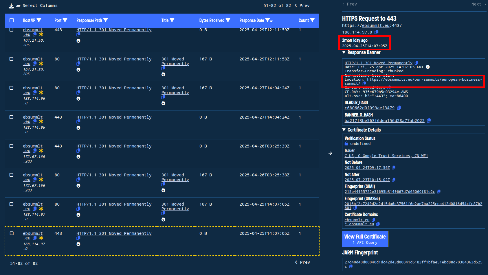Copy the *.ebsummlt.eu certificate domain
The width and height of the screenshot is (488, 275).
point(378,224)
